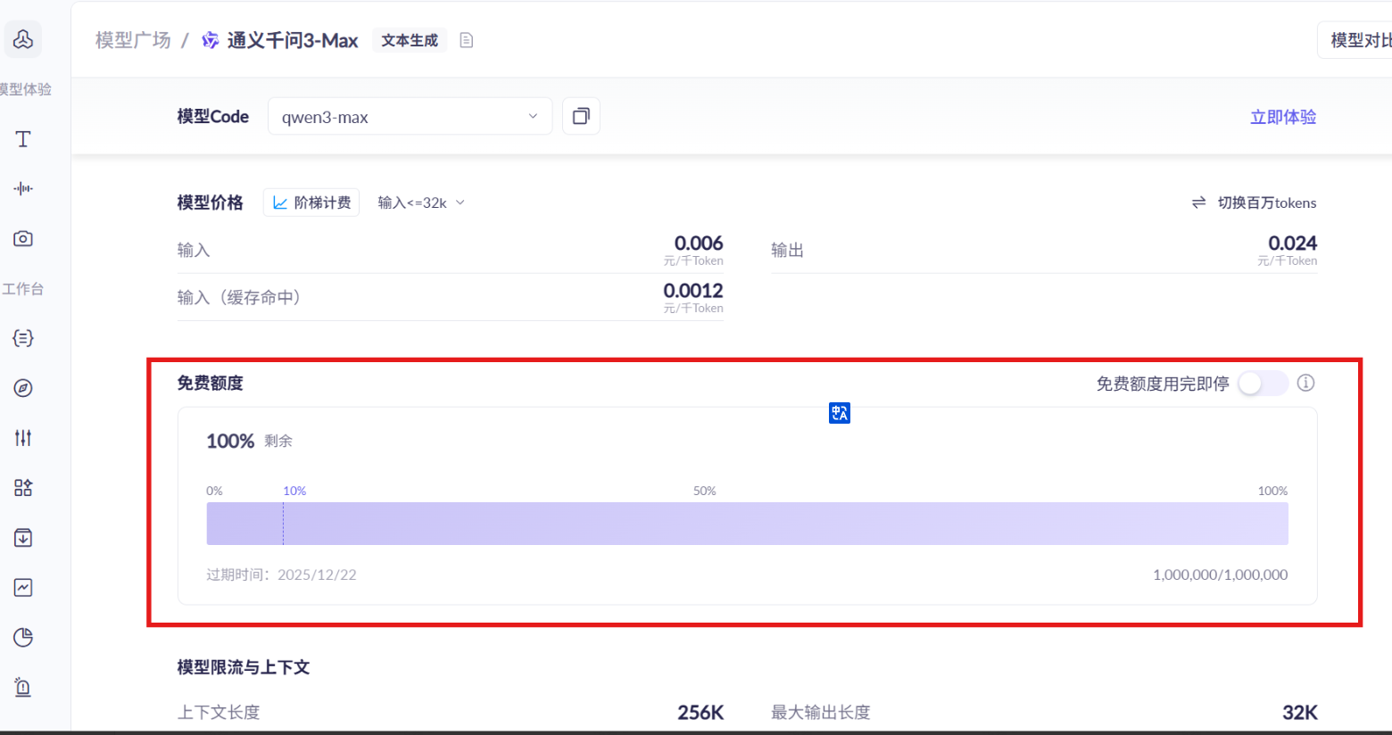The height and width of the screenshot is (735, 1392).
Task: Click the 过期时间 2025/12/22 text
Action: pyautogui.click(x=281, y=574)
